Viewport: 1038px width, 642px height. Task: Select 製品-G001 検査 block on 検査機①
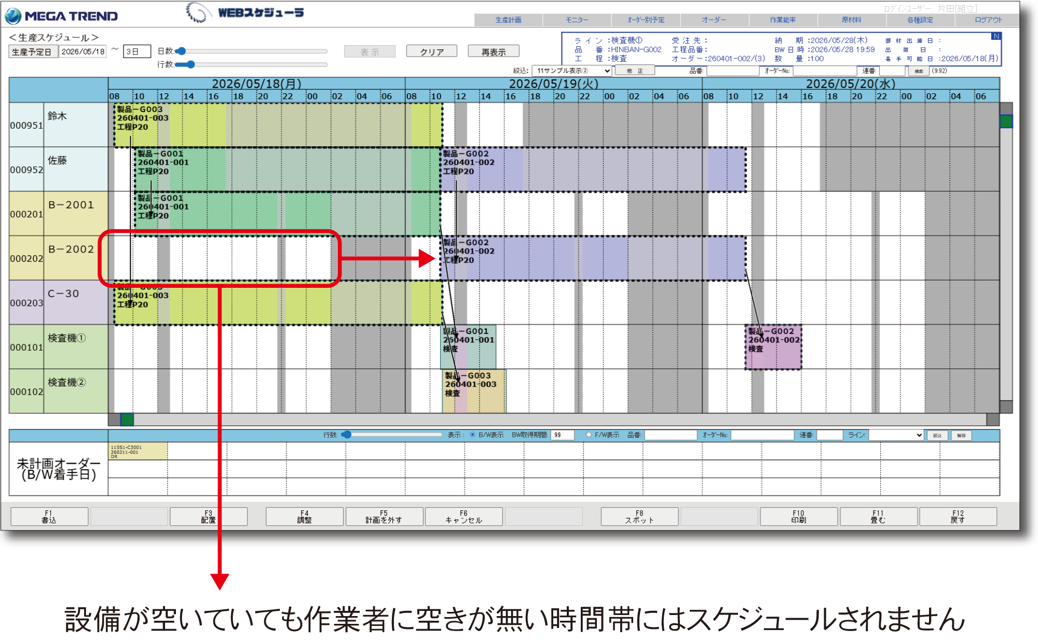[468, 347]
